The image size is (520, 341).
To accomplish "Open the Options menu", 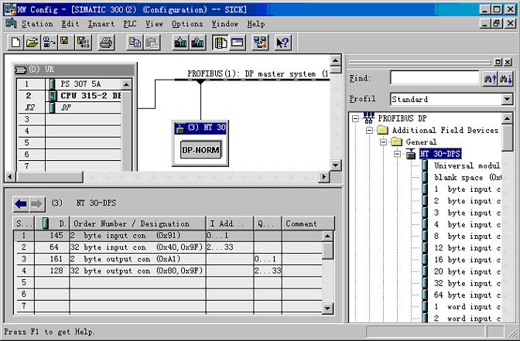I will (187, 24).
